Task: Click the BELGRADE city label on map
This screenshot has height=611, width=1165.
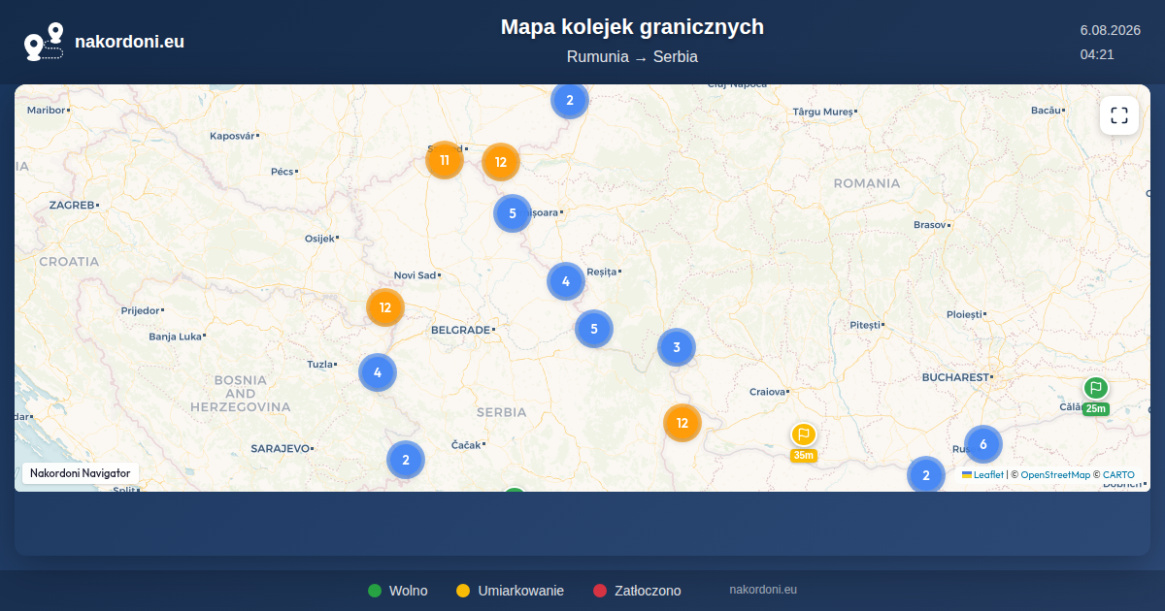Action: tap(460, 330)
